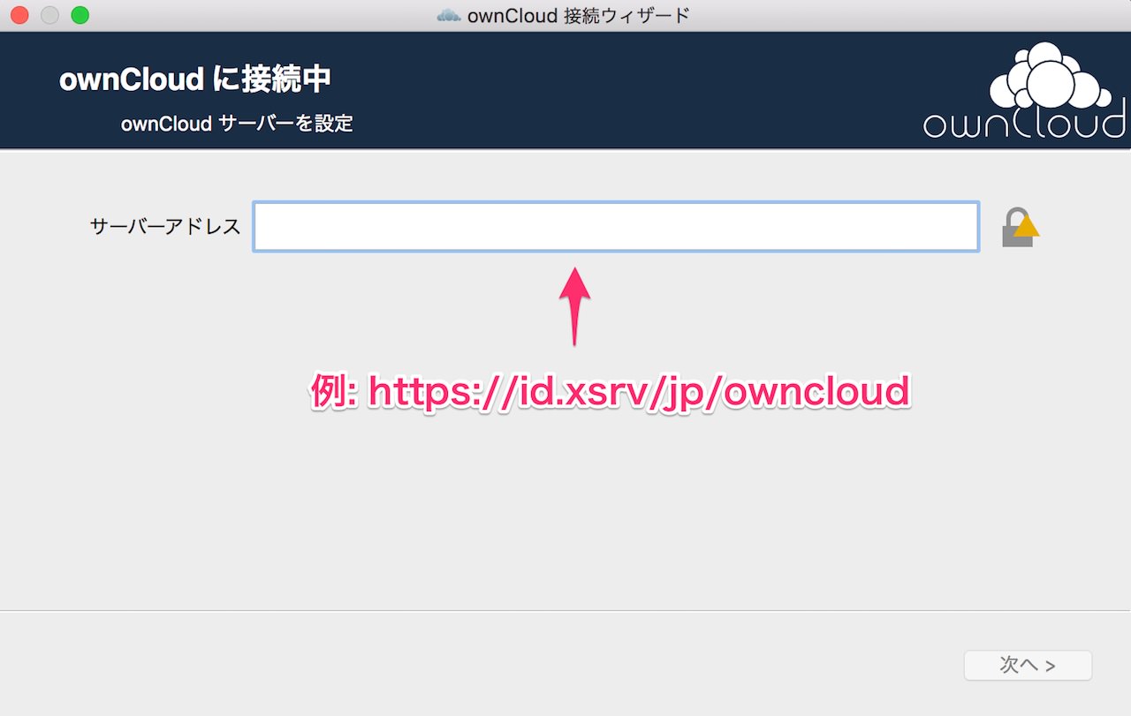Click the small cloud icon in the title bar
Screen dimensions: 1131x716
(x=450, y=15)
